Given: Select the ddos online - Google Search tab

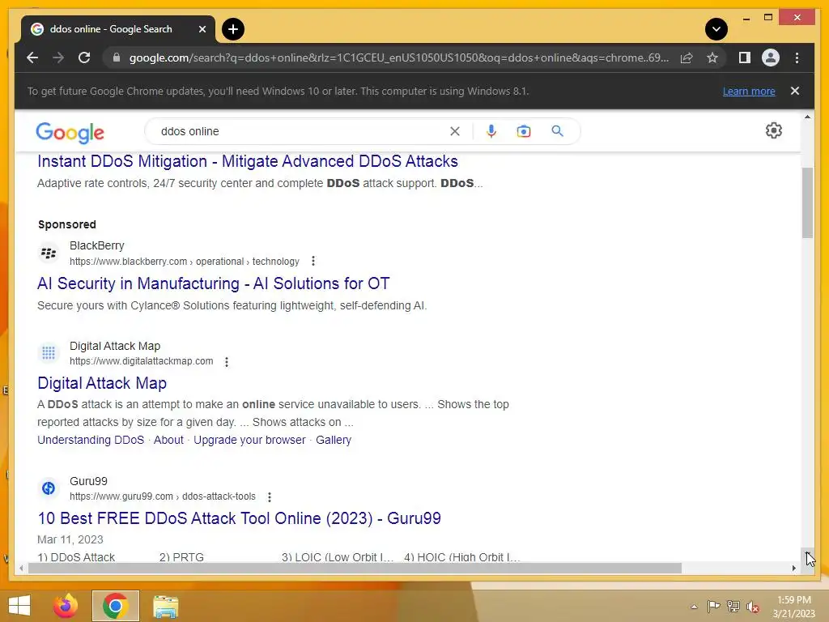Looking at the screenshot, I should pyautogui.click(x=118, y=29).
